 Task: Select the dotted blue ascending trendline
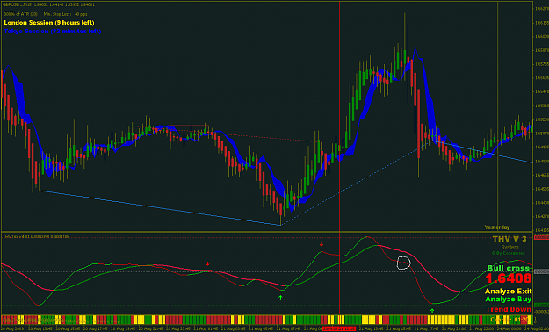357,183
